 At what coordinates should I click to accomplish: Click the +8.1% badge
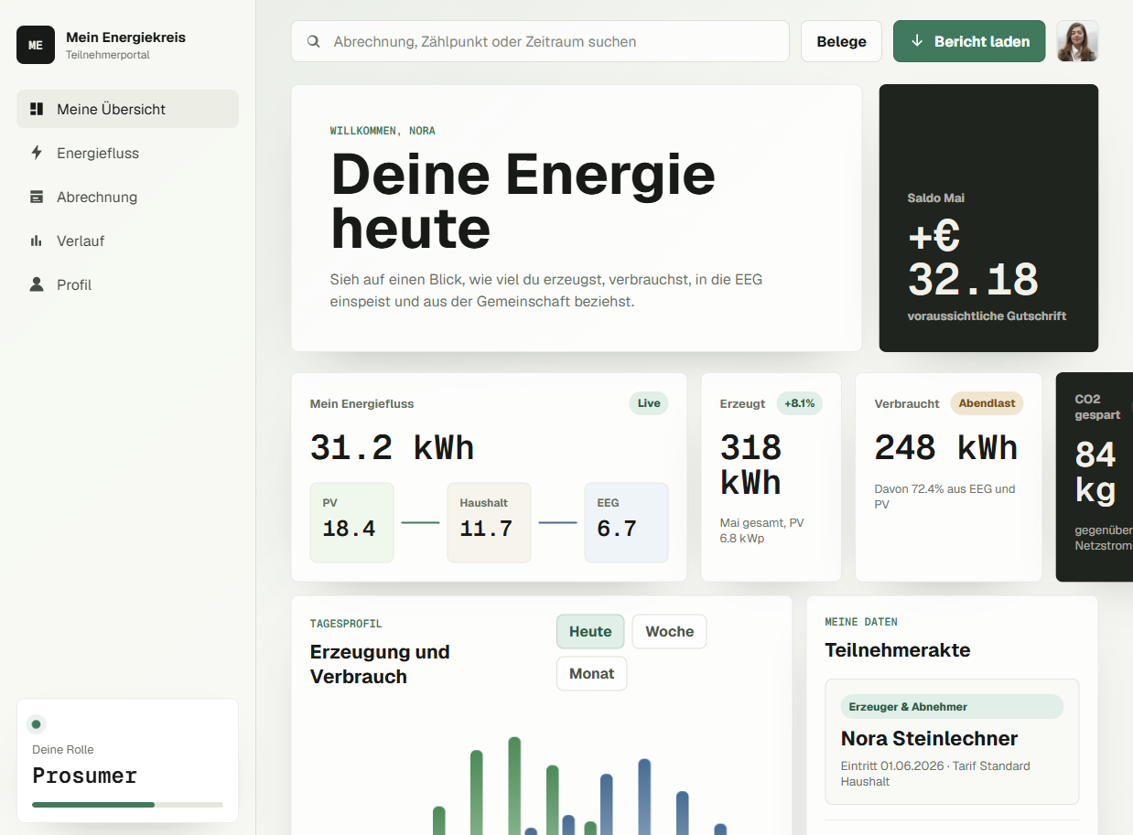tap(799, 403)
